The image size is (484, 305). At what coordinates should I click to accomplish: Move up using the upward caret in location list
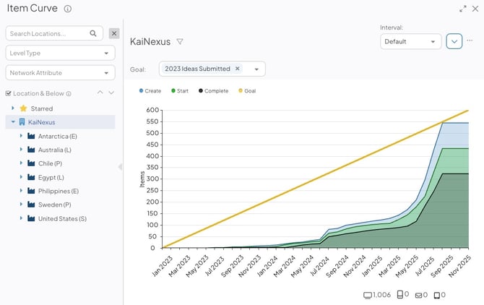coord(100,93)
